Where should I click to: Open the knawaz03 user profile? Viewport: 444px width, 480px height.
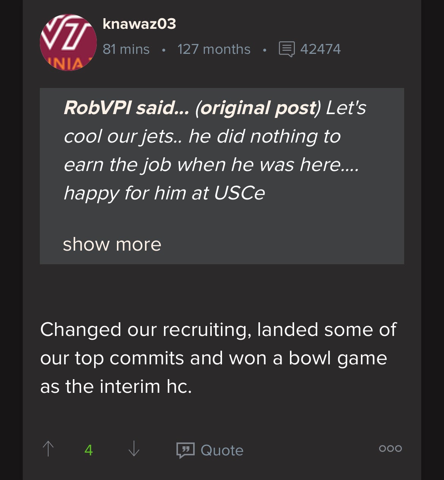point(139,24)
